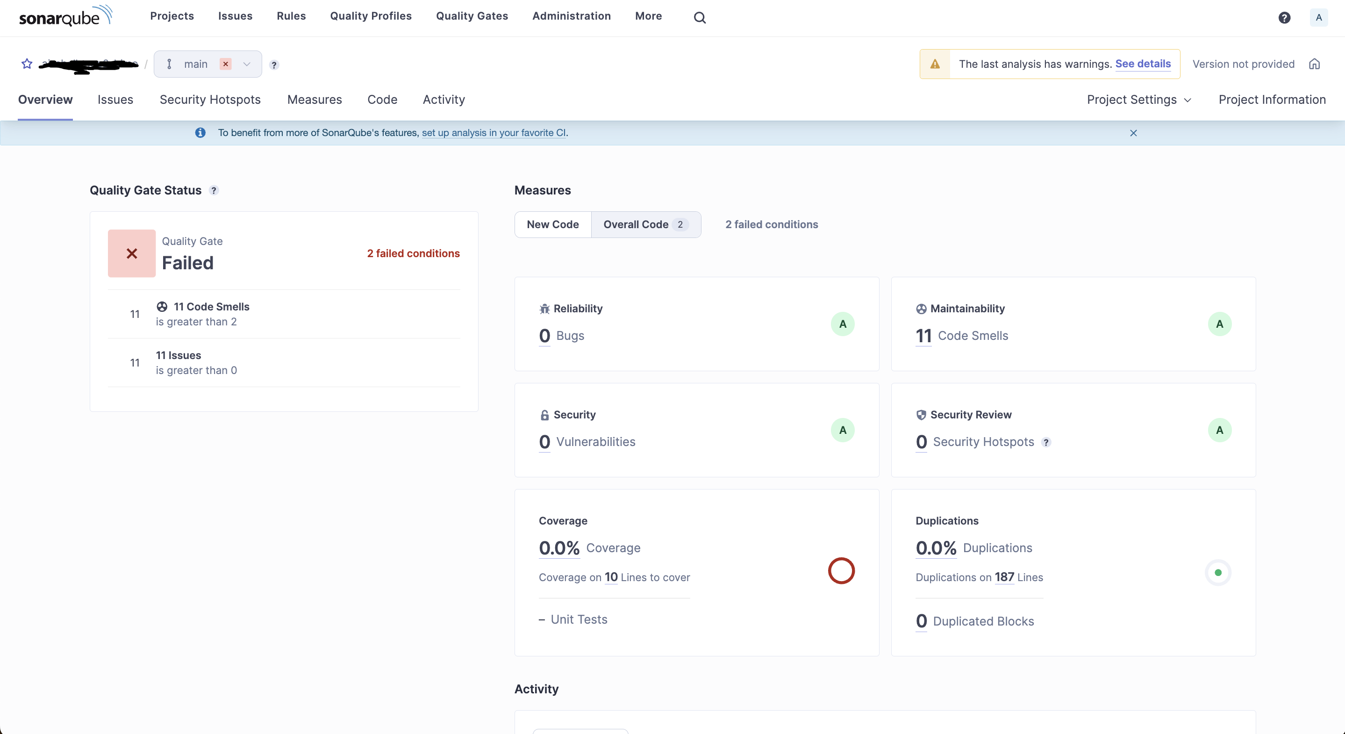
Task: Click the 0 Security Hotspots count
Action: coord(921,442)
